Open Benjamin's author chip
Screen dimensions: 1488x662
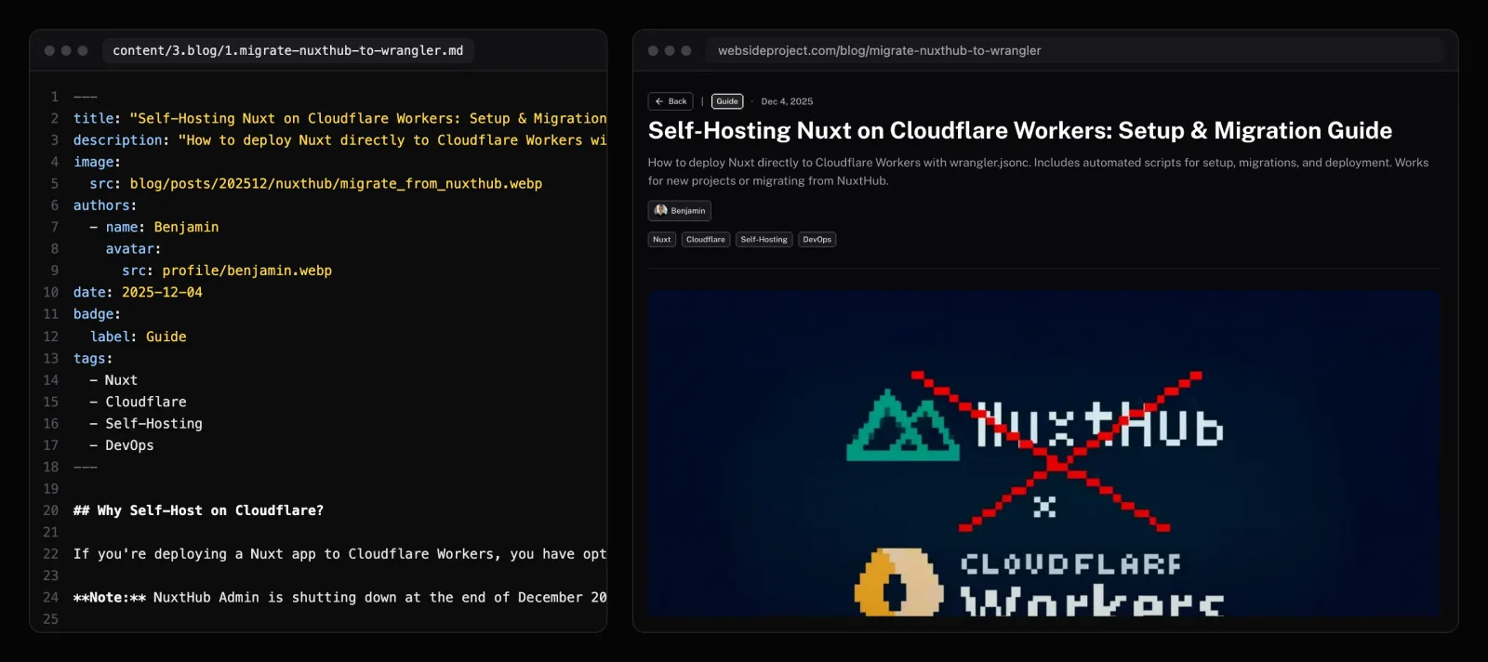click(679, 211)
